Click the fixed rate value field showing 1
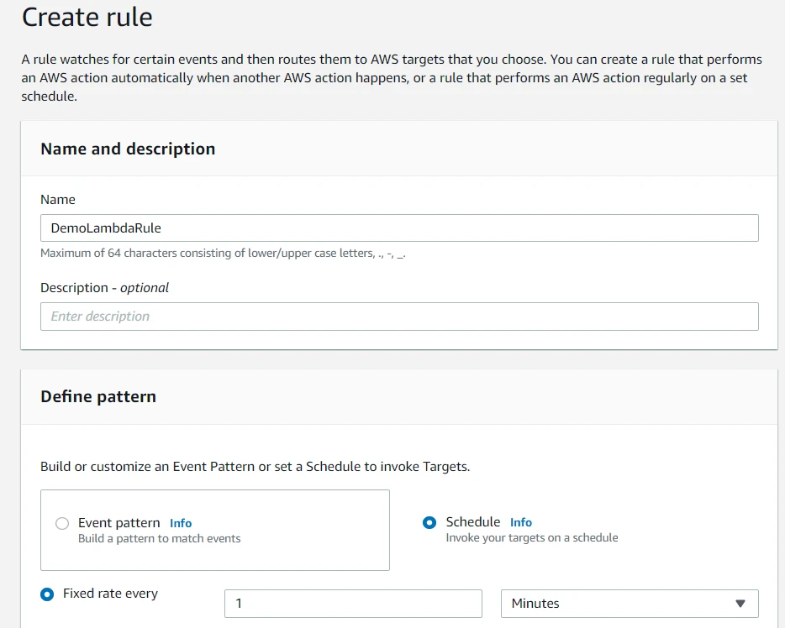Viewport: 785px width, 628px height. tap(353, 604)
